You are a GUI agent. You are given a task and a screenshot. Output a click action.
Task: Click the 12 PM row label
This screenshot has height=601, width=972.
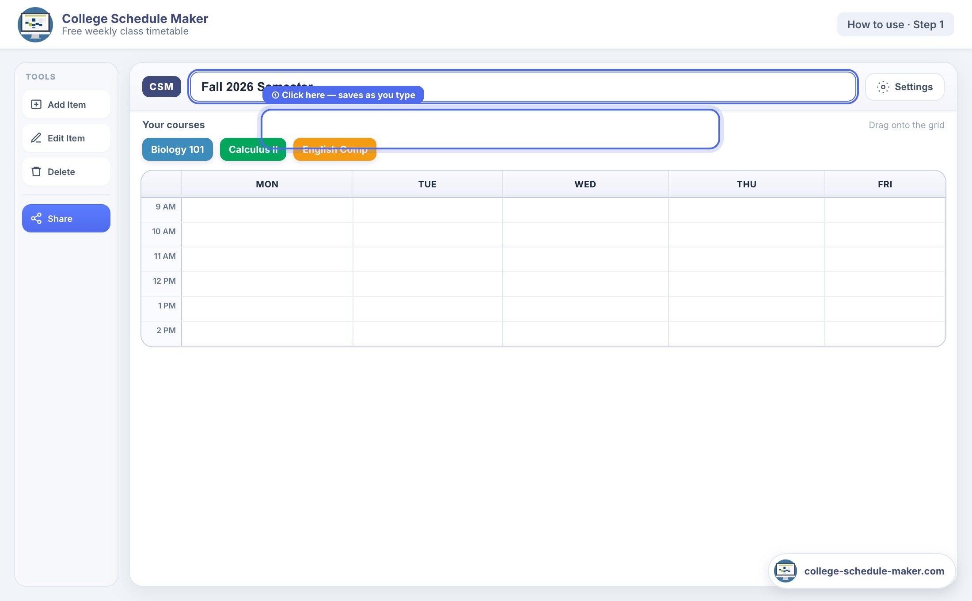pyautogui.click(x=164, y=281)
